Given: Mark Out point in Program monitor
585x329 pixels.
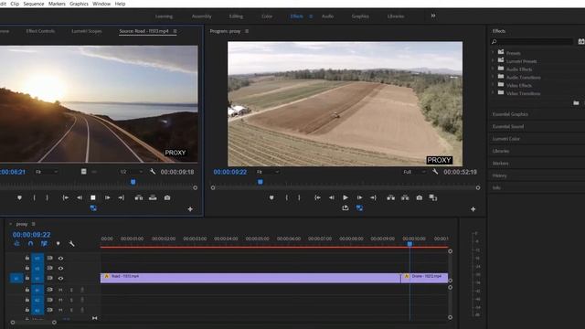Looking at the screenshot, I should [x=299, y=197].
